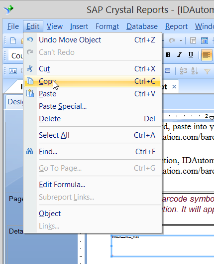Open the Insert menu
The height and width of the screenshot is (264, 214).
(x=79, y=26)
